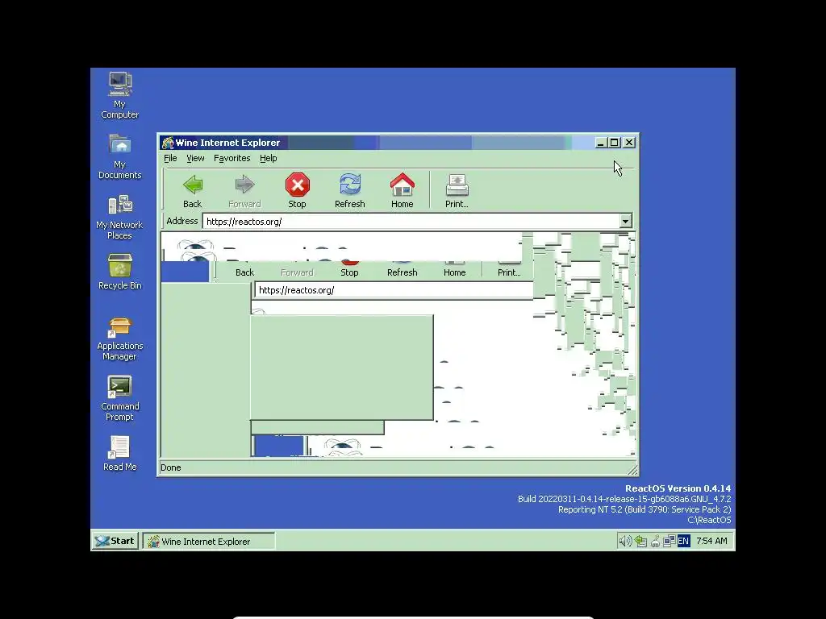The image size is (826, 619).
Task: Click the Print toolbar icon
Action: 457,185
